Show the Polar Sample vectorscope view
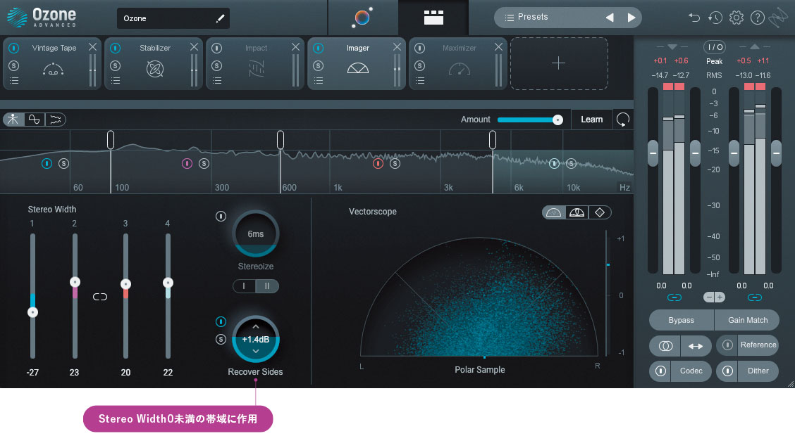 [553, 212]
